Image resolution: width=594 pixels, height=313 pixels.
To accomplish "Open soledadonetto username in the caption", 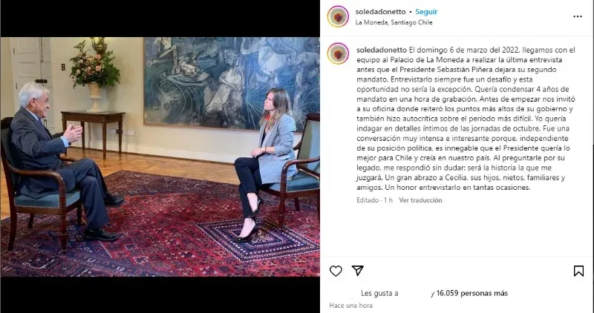I will (382, 50).
